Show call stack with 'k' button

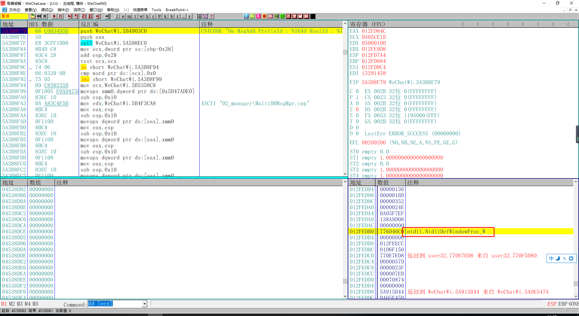click(x=165, y=16)
